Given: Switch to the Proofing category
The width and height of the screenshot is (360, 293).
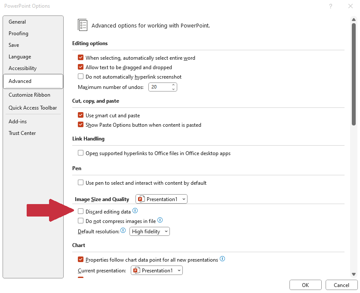Looking at the screenshot, I should 18,34.
